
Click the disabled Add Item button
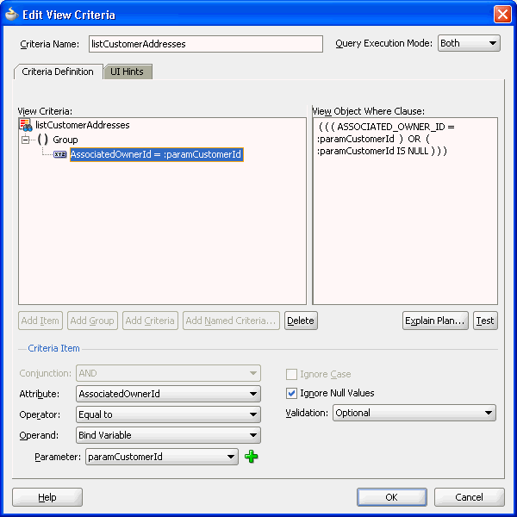coord(40,321)
